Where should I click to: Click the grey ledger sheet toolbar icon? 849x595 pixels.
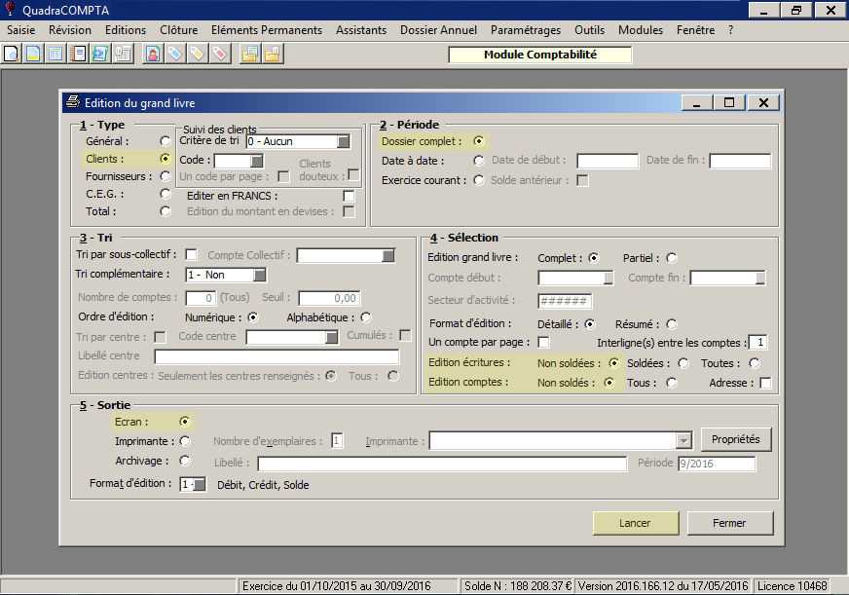pyautogui.click(x=123, y=55)
